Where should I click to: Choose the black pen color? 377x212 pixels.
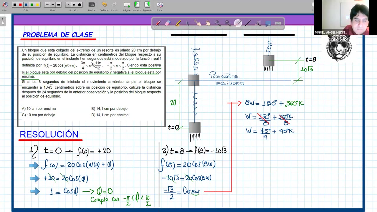[15, 5]
